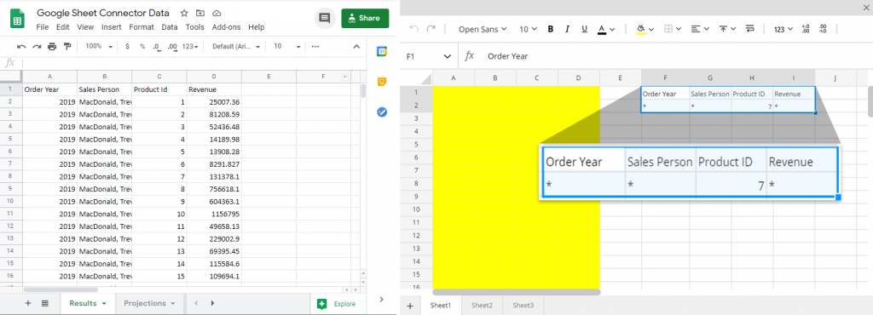
Task: Toggle underline formatting in right spreadsheet
Action: point(584,30)
